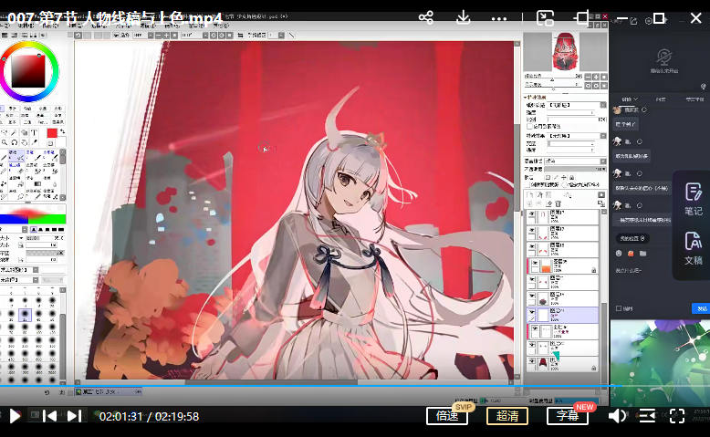
Task: Tick the checkbox beside the send button
Action: point(619,308)
